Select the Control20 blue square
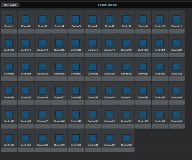This screenshot has width=192, height=160. coord(143,43)
